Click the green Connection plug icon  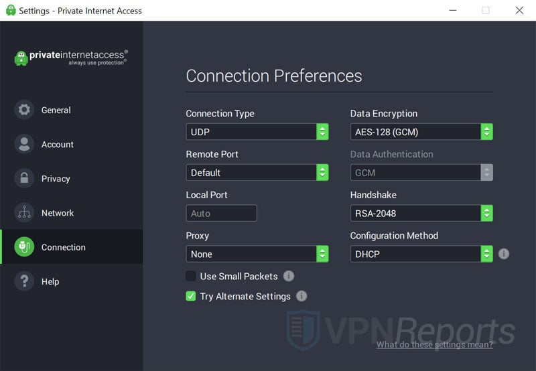(x=24, y=246)
